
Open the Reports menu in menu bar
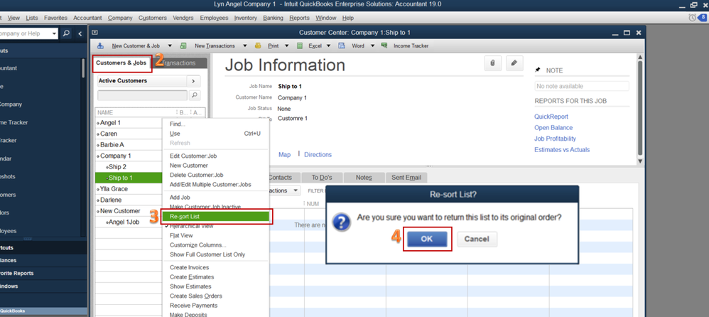[x=299, y=18]
